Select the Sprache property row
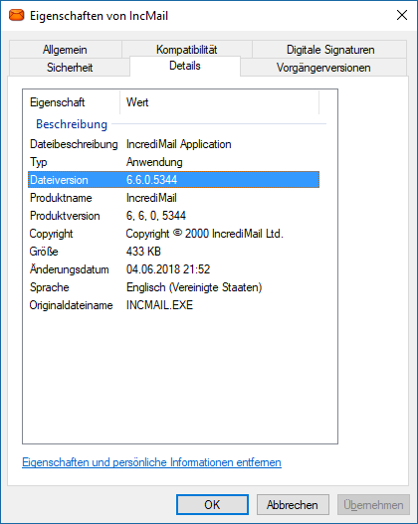 [x=173, y=287]
